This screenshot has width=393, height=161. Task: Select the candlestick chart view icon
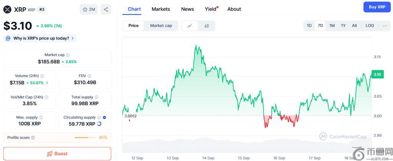point(206,26)
